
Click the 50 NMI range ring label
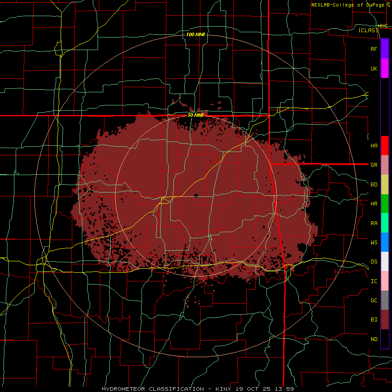(196, 115)
